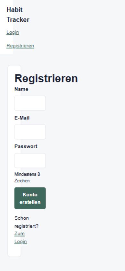Go to the Login navigation link
The image size is (125, 271).
tap(13, 32)
